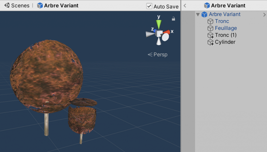Toggle the scene gizmo rotation lock
The height and width of the screenshot is (152, 267).
(x=173, y=19)
